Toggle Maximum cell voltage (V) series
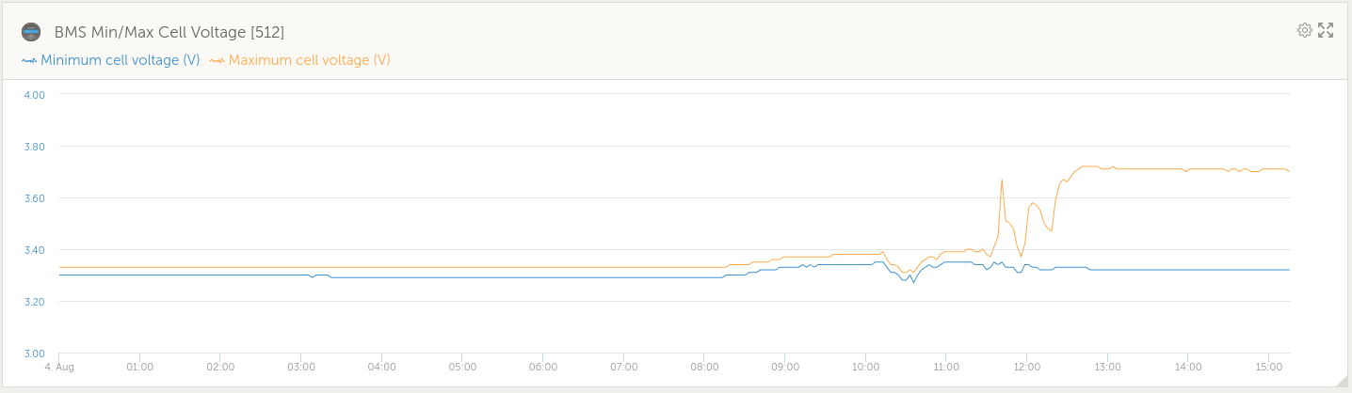1352x393 pixels. click(309, 60)
